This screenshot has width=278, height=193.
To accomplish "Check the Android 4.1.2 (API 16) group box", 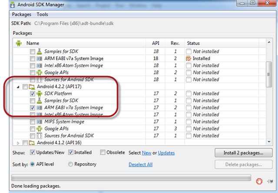I will [x=25, y=143].
